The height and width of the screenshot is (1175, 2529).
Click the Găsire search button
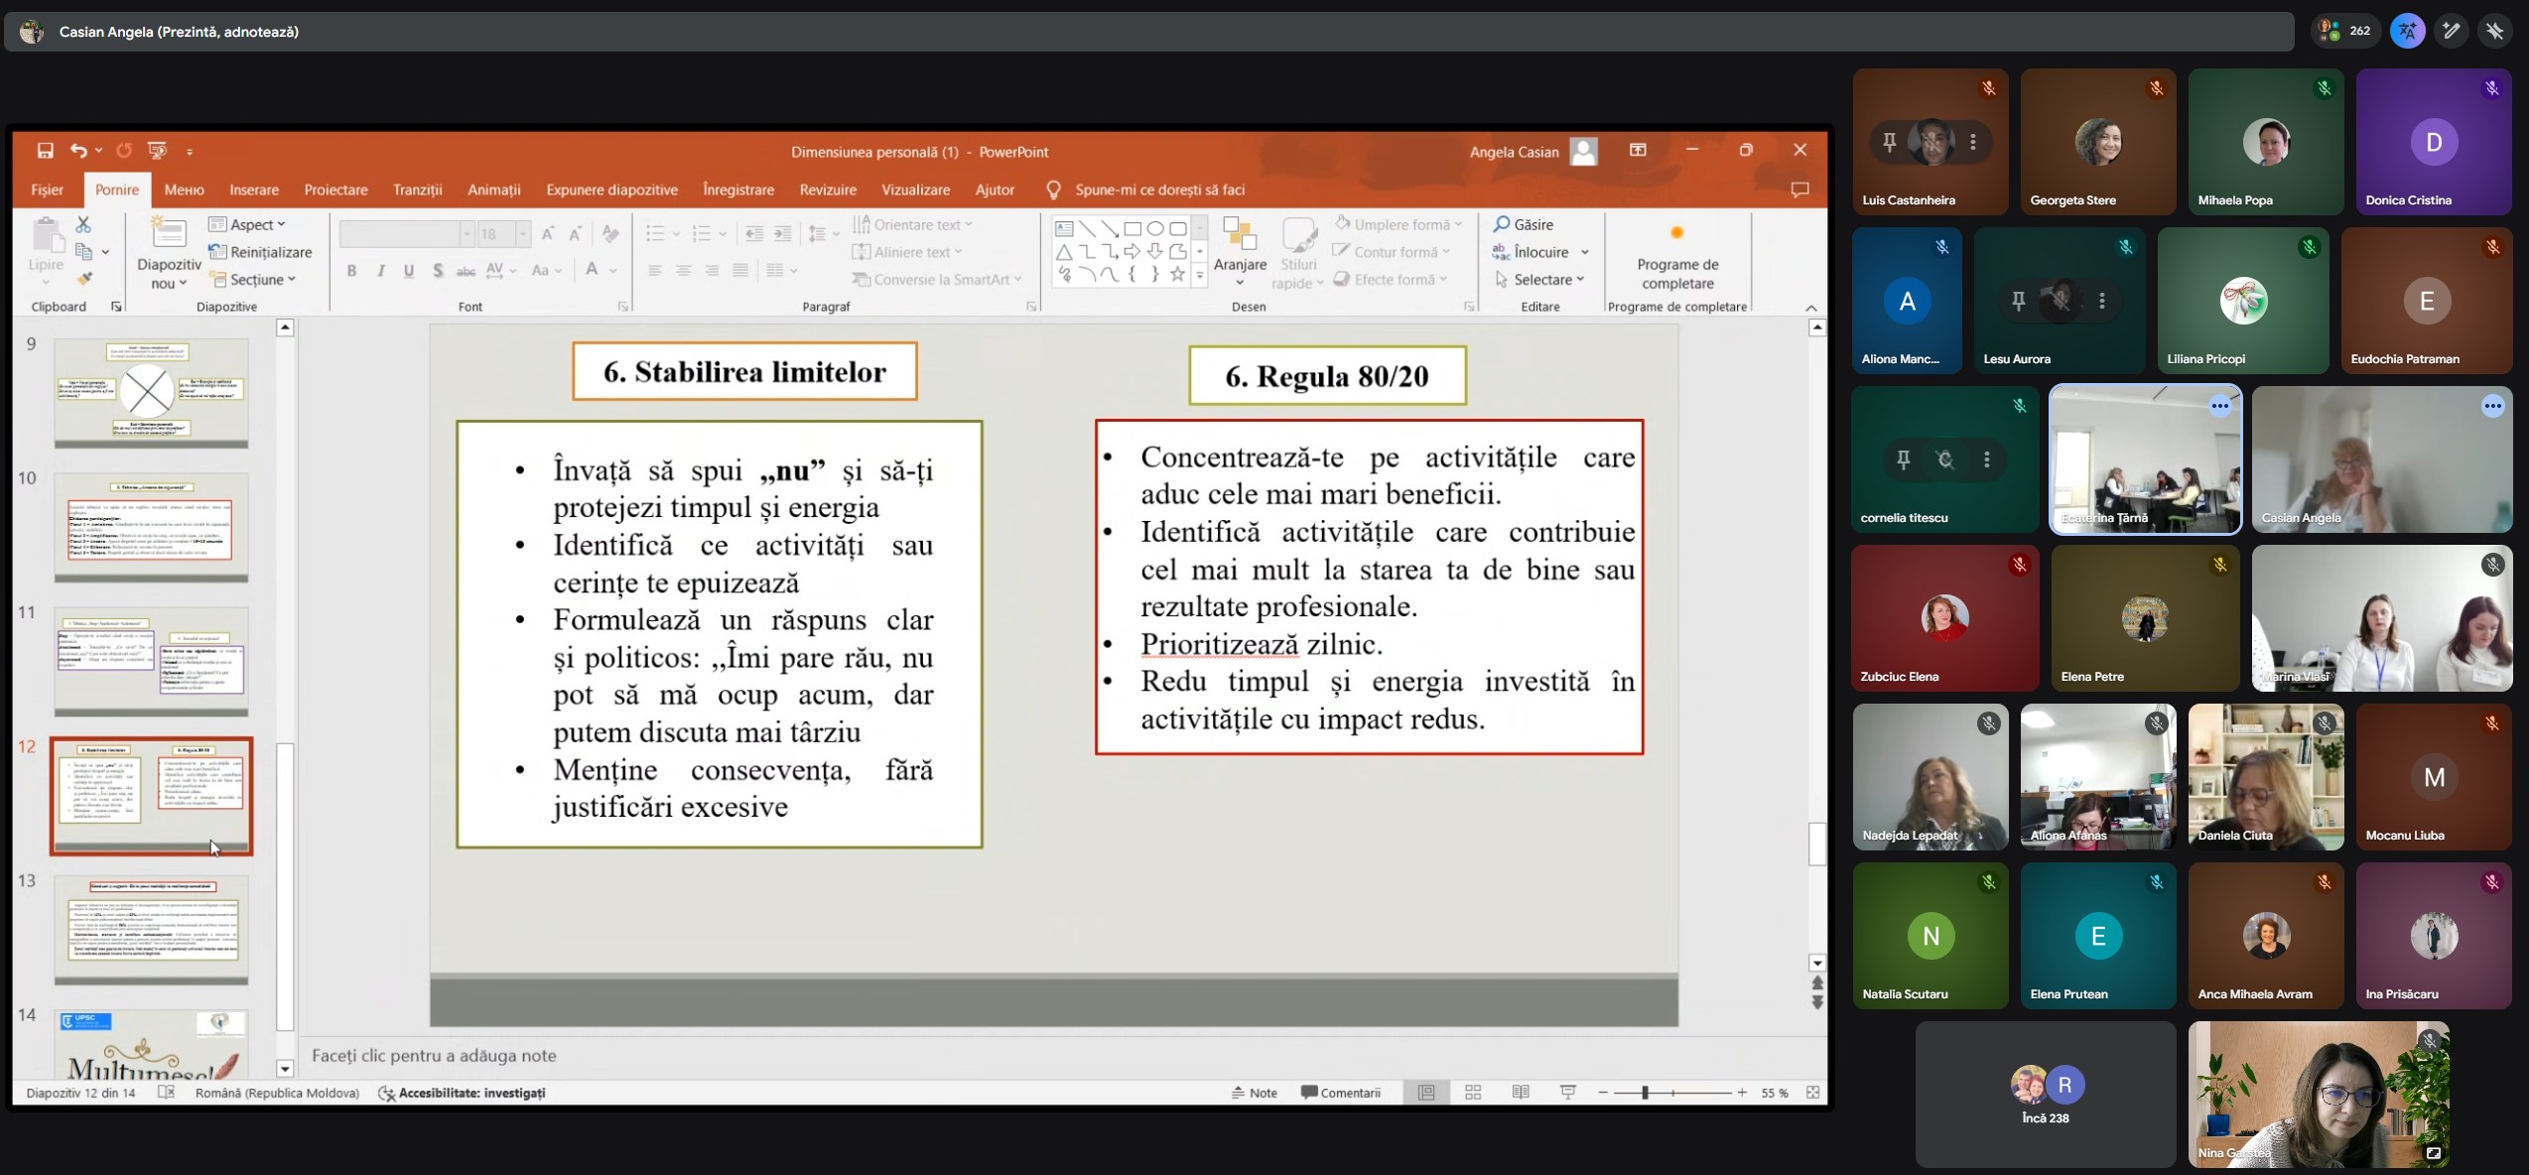[1524, 224]
